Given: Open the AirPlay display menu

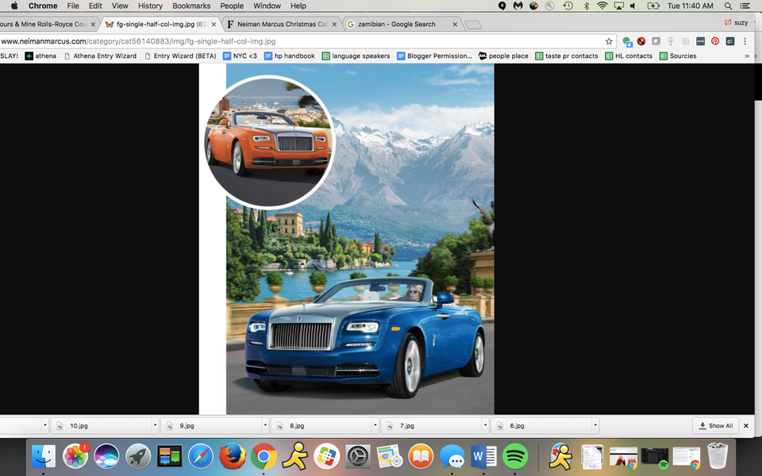Looking at the screenshot, I should (619, 6).
